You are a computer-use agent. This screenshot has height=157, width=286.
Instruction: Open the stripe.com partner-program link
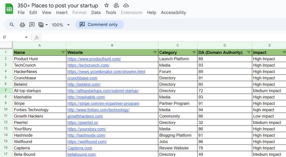[103, 103]
